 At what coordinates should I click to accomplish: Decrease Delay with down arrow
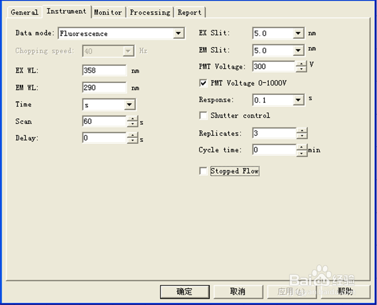(x=133, y=140)
